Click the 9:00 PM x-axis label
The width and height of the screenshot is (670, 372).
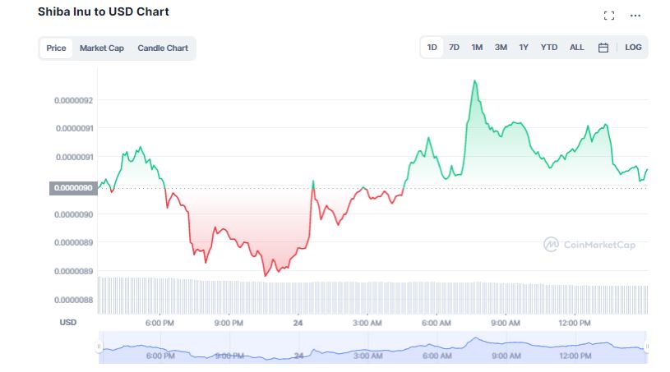pyautogui.click(x=229, y=324)
